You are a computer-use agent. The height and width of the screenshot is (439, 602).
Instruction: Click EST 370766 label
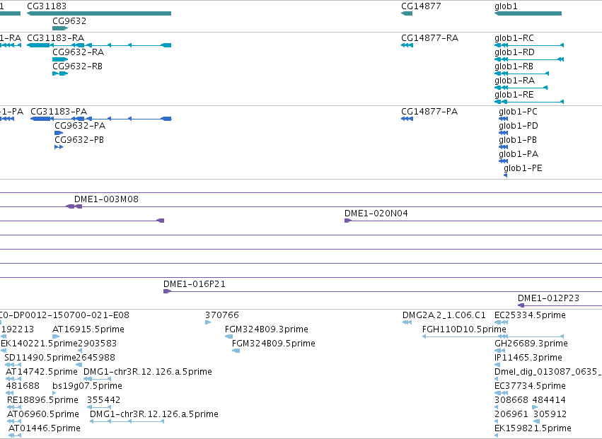[x=222, y=315]
